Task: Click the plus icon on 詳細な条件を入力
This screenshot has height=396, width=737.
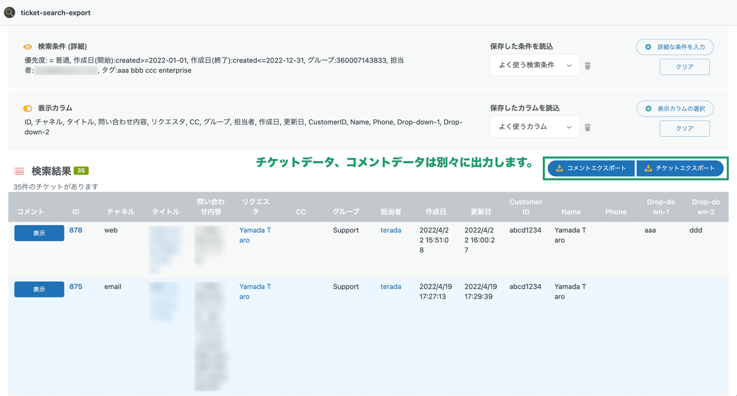Action: [x=647, y=47]
